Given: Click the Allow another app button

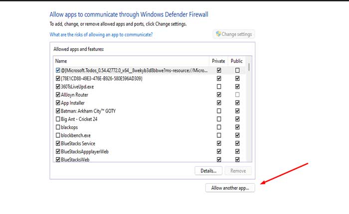Looking at the screenshot, I should [230, 188].
